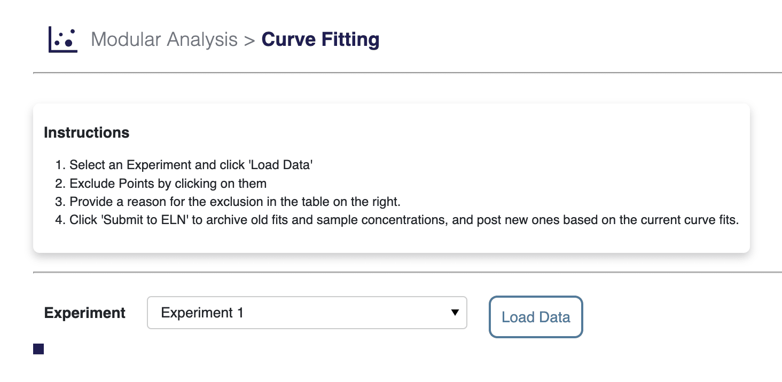782x382 pixels.
Task: Open the Experiment selection dropdown
Action: coord(307,313)
